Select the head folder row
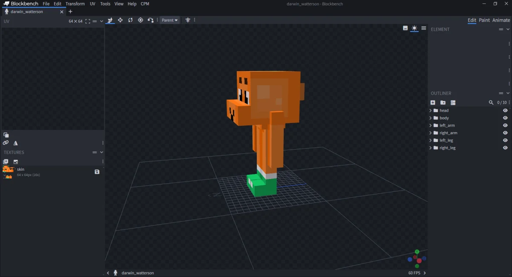This screenshot has height=277, width=512. click(469, 110)
